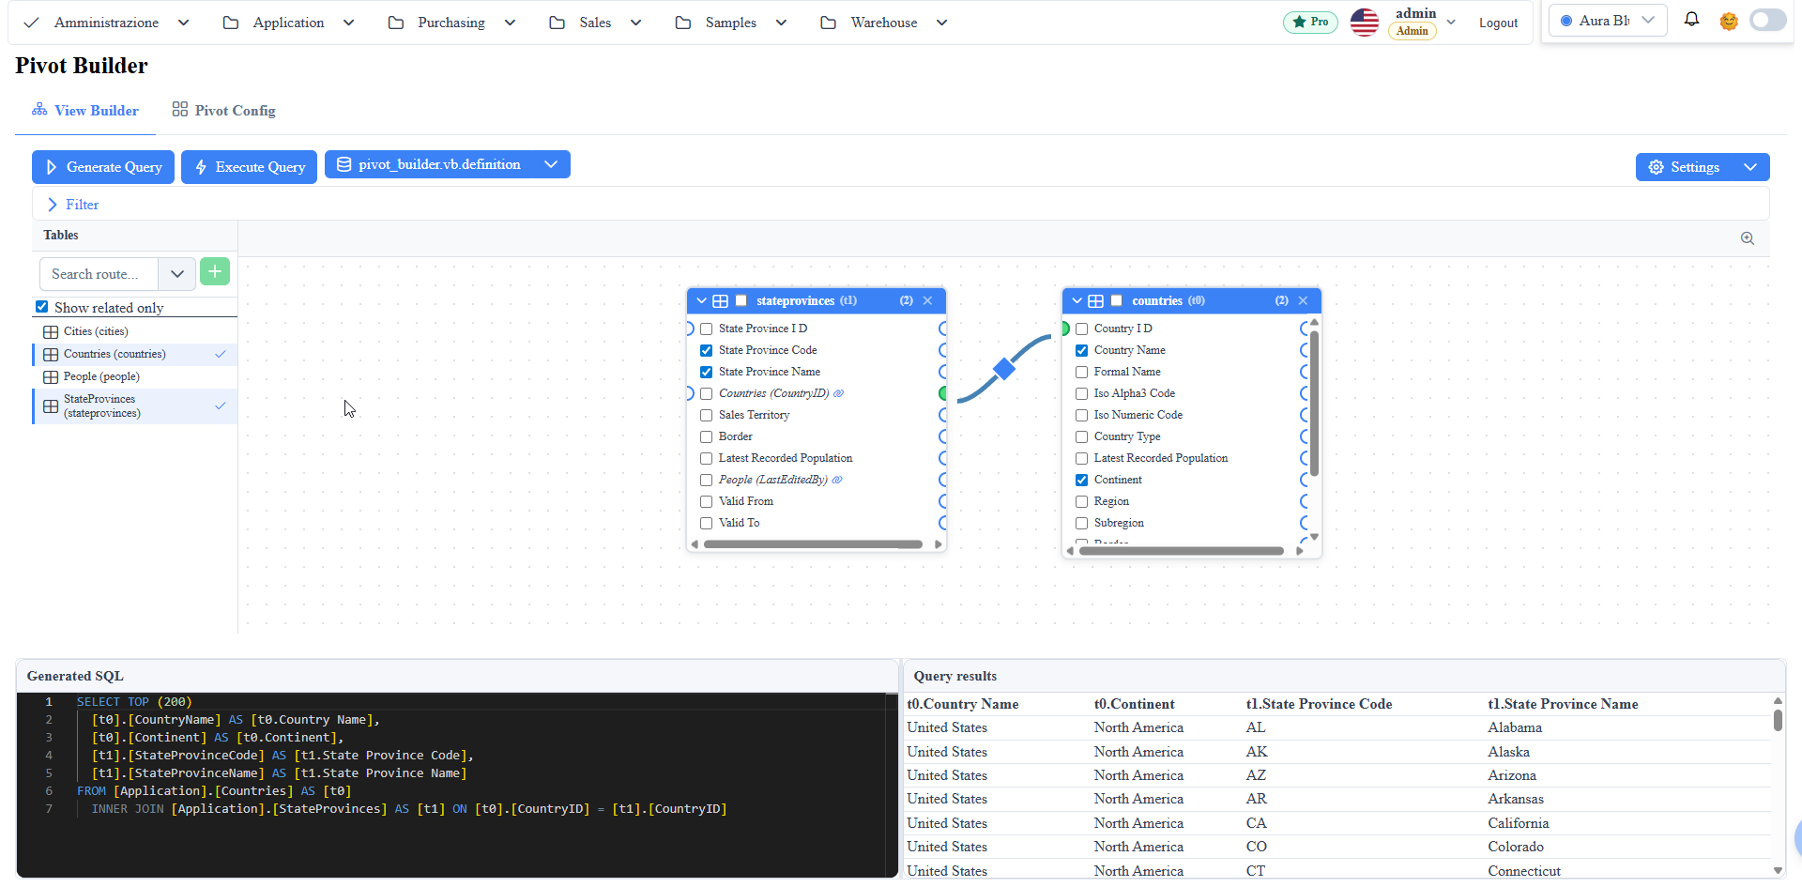Open the admin user dropdown chevron
This screenshot has height=887, width=1802.
coord(1451,22)
